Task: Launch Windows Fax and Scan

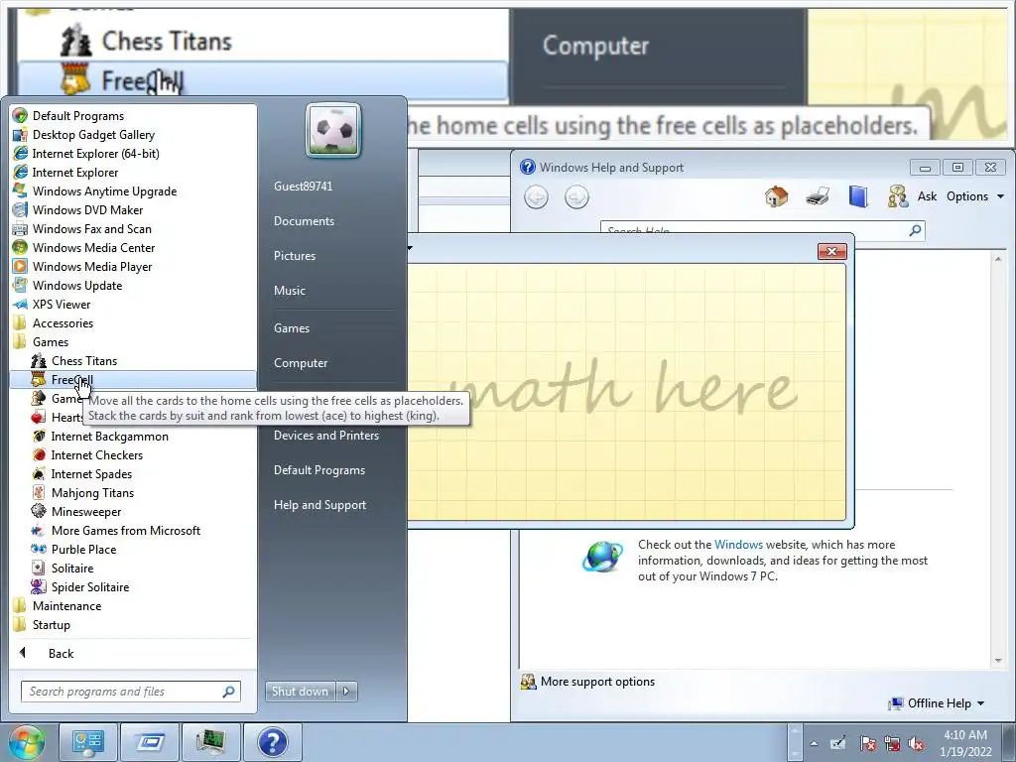Action: 91,229
